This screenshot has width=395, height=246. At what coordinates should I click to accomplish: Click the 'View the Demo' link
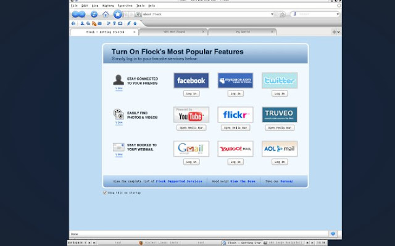tap(243, 181)
